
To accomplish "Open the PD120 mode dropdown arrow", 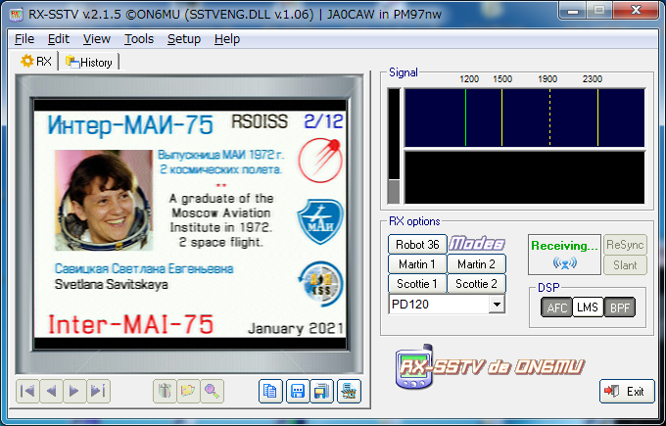I will [x=497, y=305].
